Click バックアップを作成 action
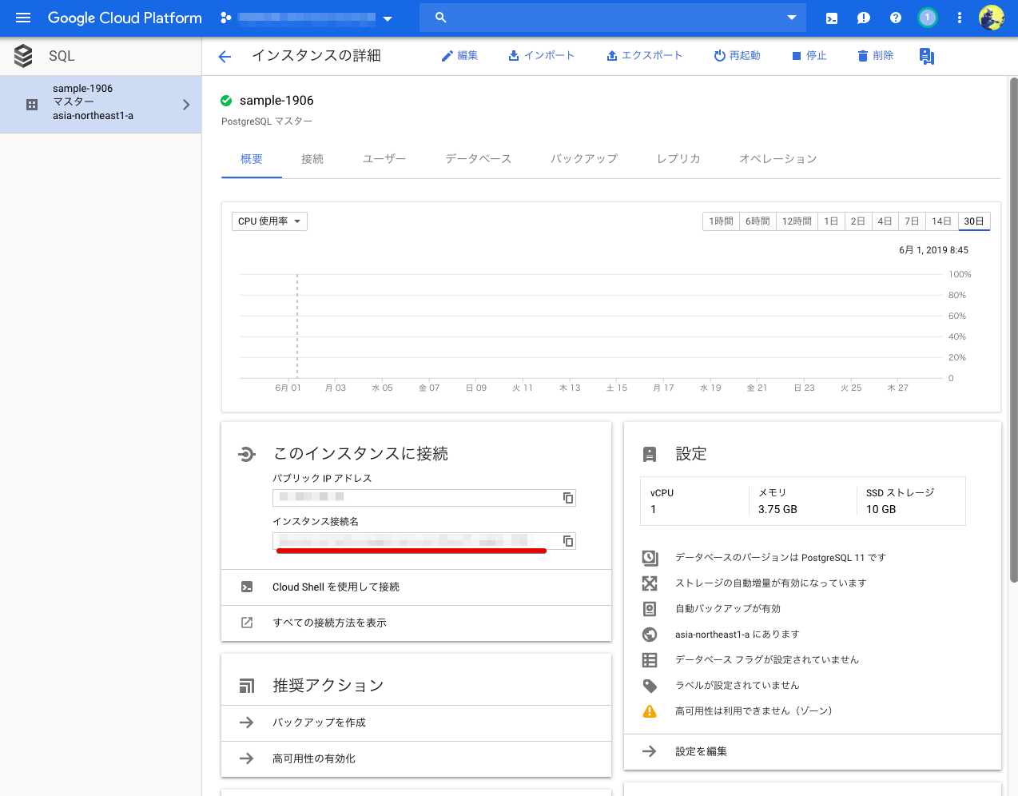Screen dimensions: 1018x796 click(x=416, y=723)
